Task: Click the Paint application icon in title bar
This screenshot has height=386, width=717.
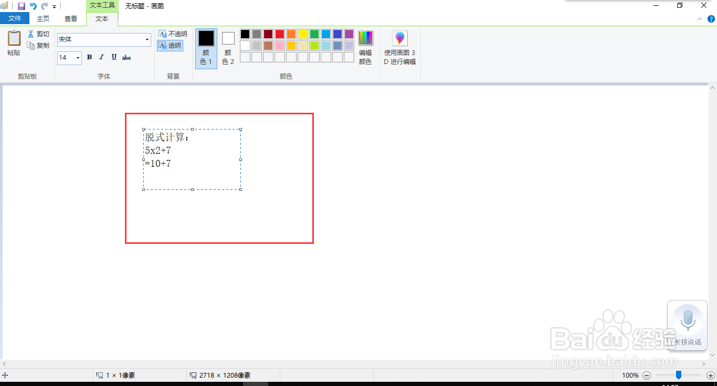Action: pos(4,6)
